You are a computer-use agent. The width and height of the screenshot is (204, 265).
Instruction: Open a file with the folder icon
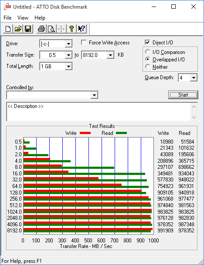[18, 29]
